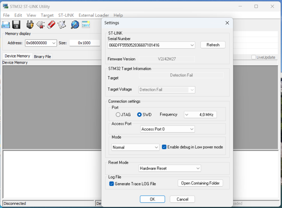Click the memory Size input field
The height and width of the screenshot is (208, 282).
[x=84, y=43]
